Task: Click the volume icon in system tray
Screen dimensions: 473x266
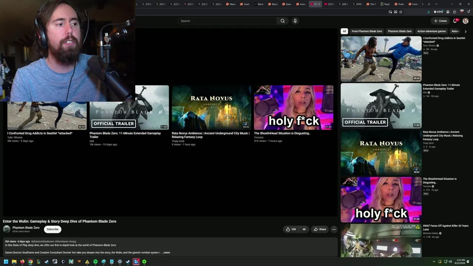Action: [450, 262]
